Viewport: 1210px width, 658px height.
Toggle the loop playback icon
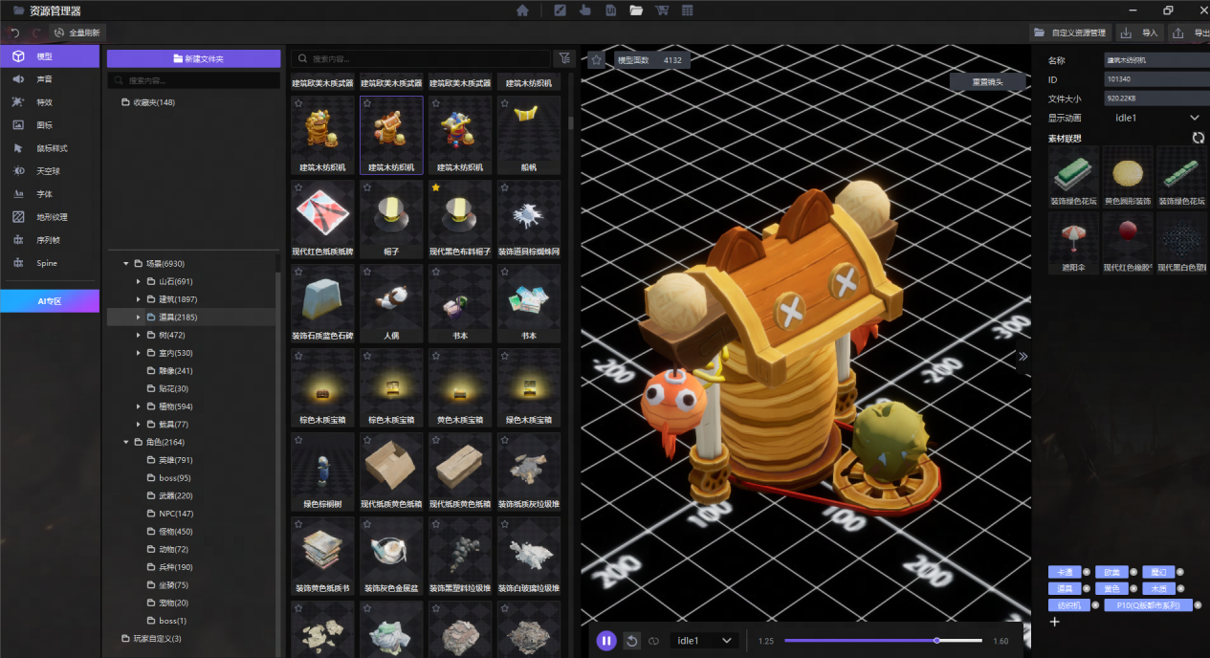(654, 641)
